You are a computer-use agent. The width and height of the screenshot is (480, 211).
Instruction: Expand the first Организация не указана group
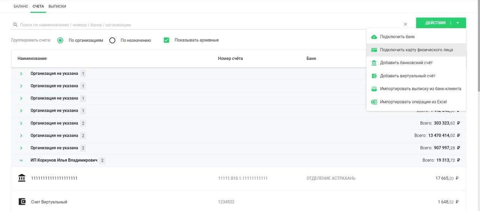21,74
